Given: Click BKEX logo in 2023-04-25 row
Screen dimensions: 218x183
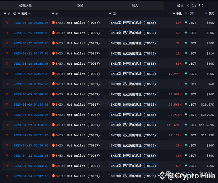Looking at the screenshot, I should 53,135.
